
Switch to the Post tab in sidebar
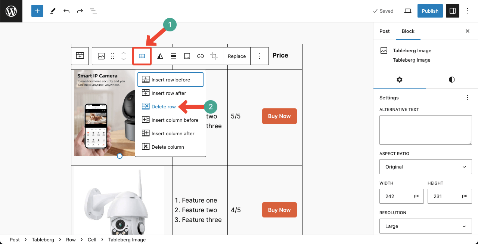pos(384,31)
